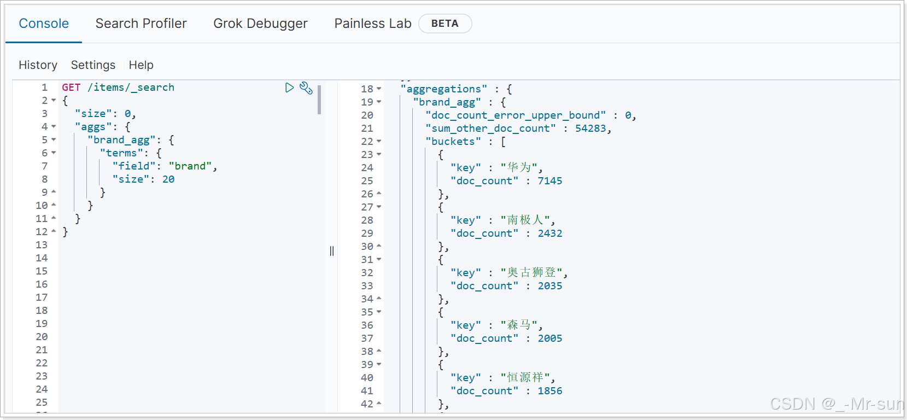Open the wrench actions menu icon
Screen dimensions: 907x420
click(306, 87)
